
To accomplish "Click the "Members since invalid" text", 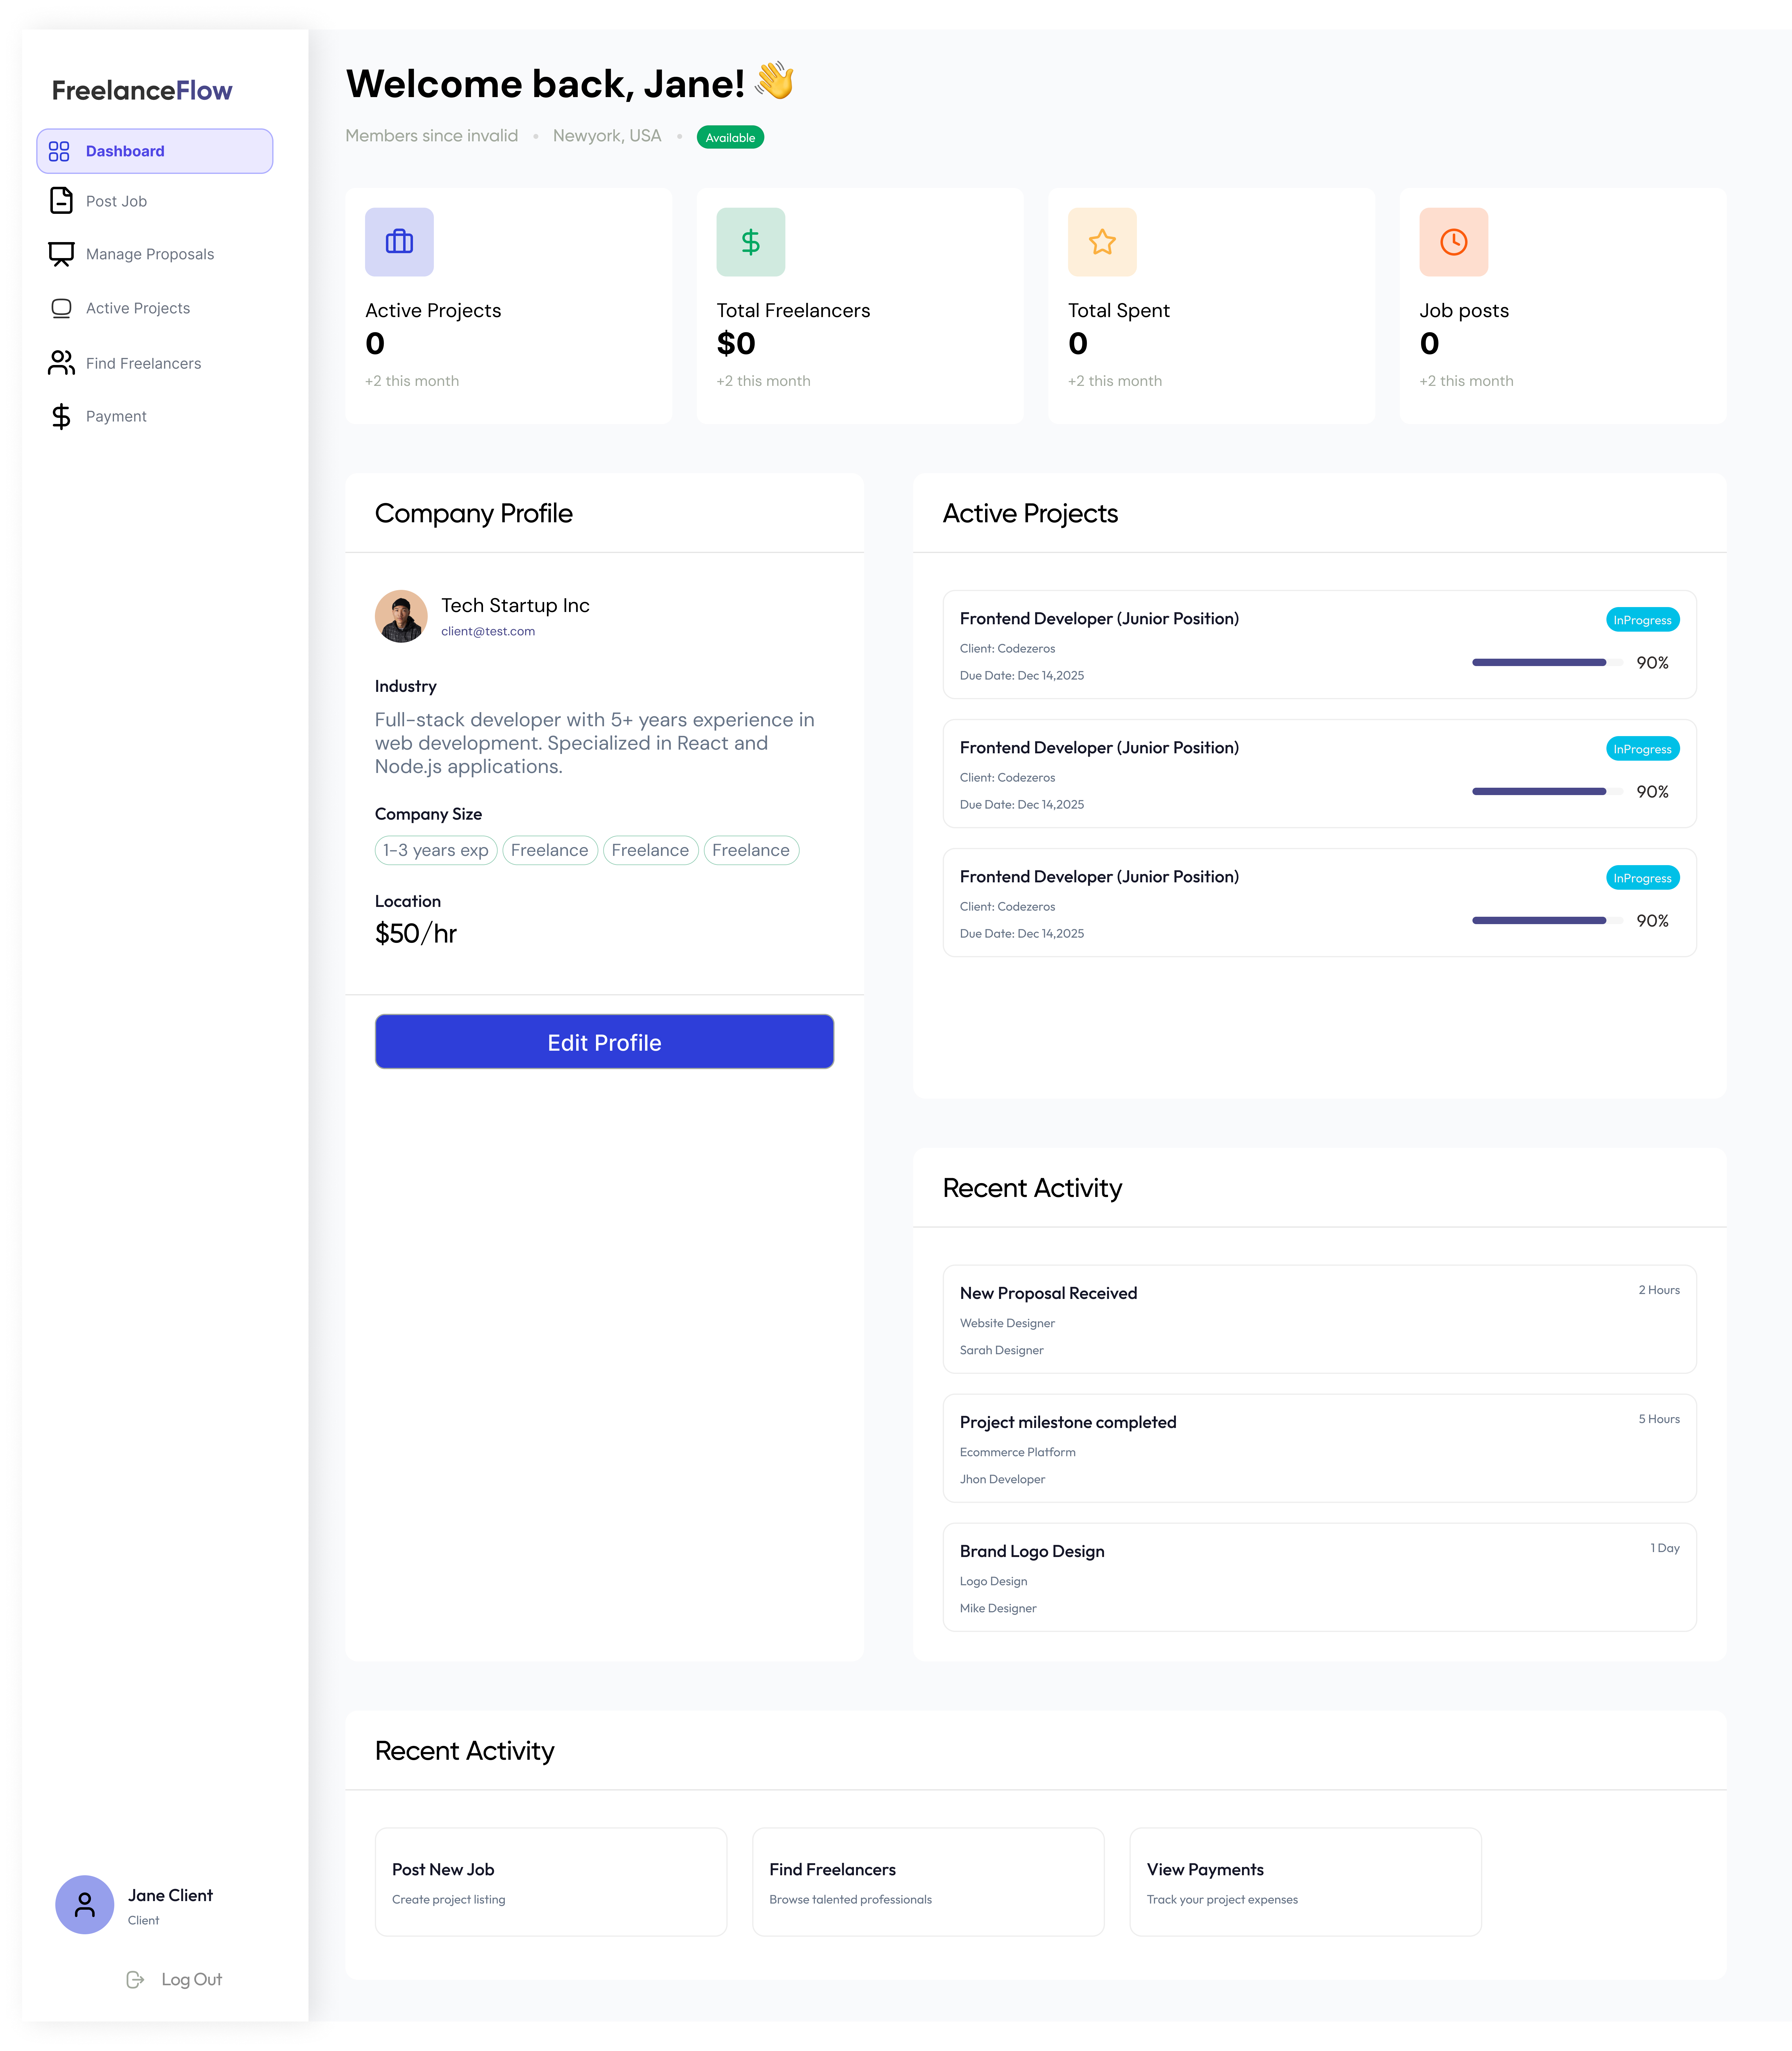I will (x=432, y=136).
